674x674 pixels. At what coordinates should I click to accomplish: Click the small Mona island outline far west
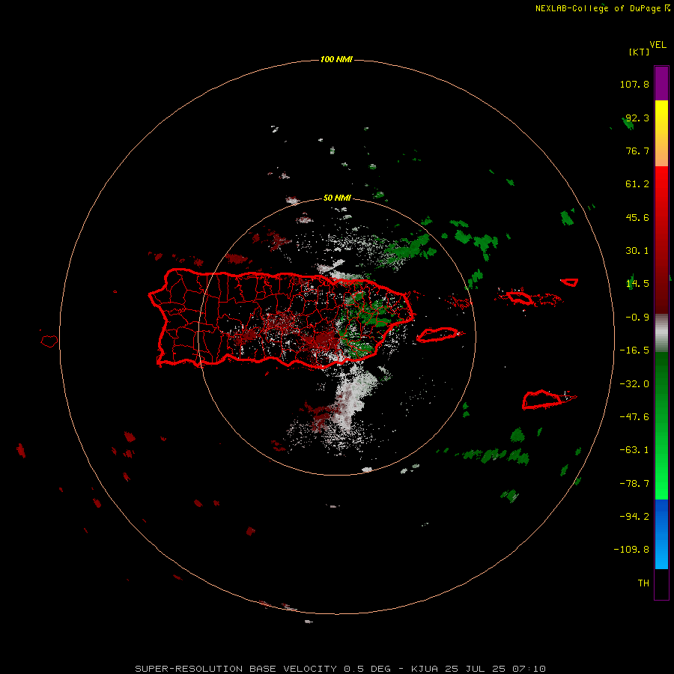(x=49, y=341)
